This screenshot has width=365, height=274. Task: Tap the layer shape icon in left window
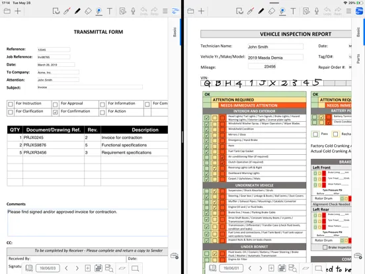click(122, 269)
